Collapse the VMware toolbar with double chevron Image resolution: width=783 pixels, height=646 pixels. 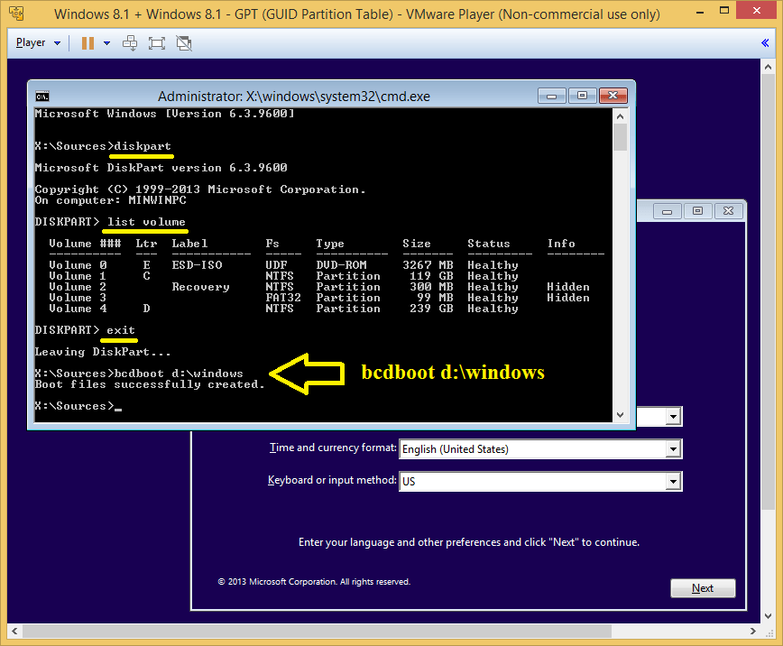pos(767,42)
